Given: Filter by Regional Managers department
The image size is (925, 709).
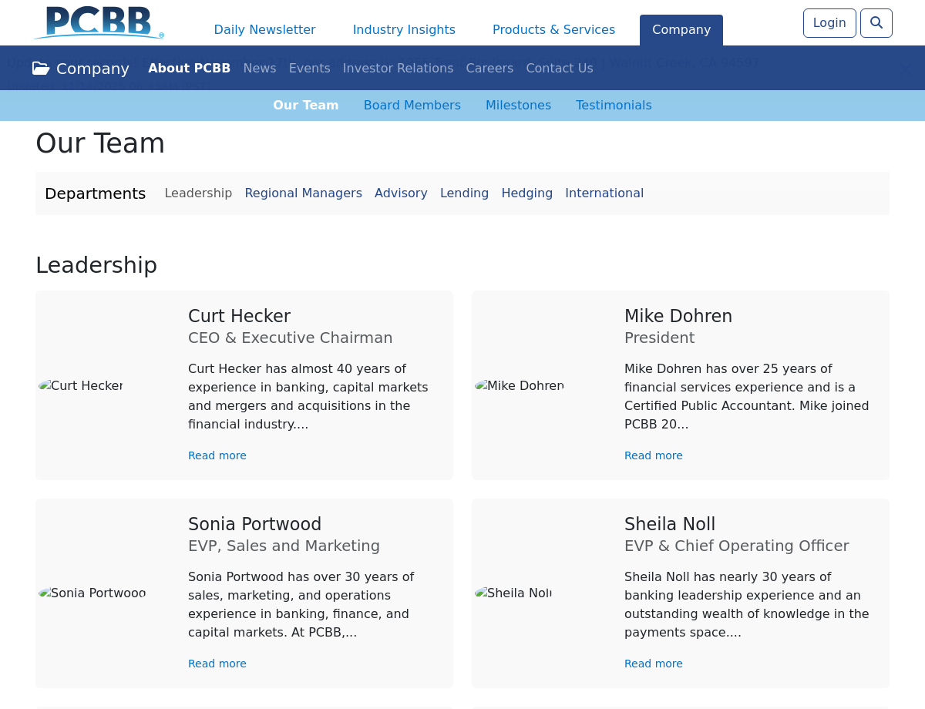Looking at the screenshot, I should coord(303,193).
